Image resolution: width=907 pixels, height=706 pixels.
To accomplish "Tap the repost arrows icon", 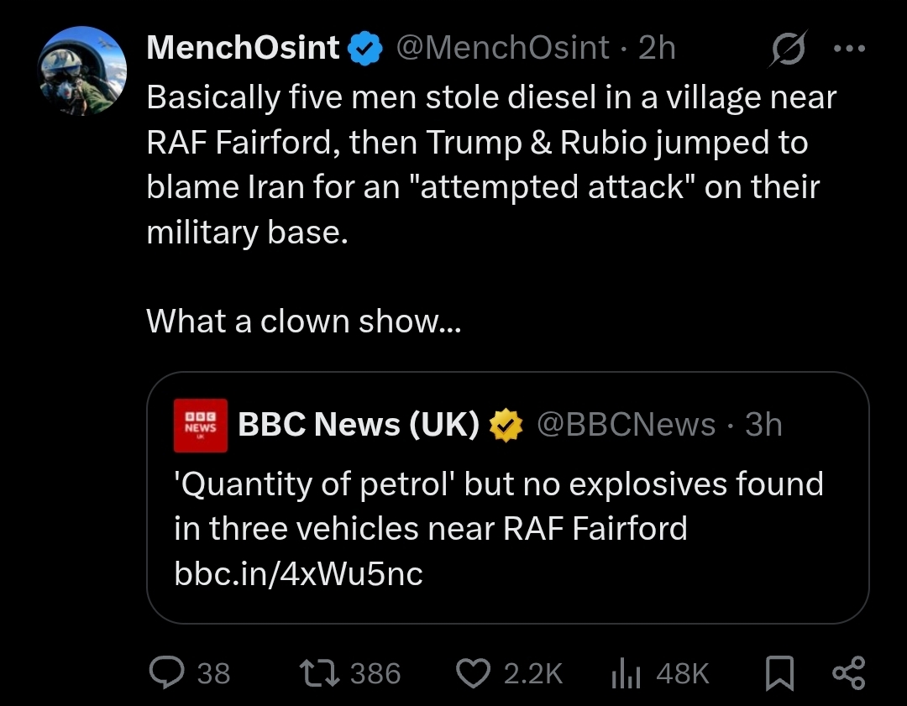I will [x=319, y=673].
